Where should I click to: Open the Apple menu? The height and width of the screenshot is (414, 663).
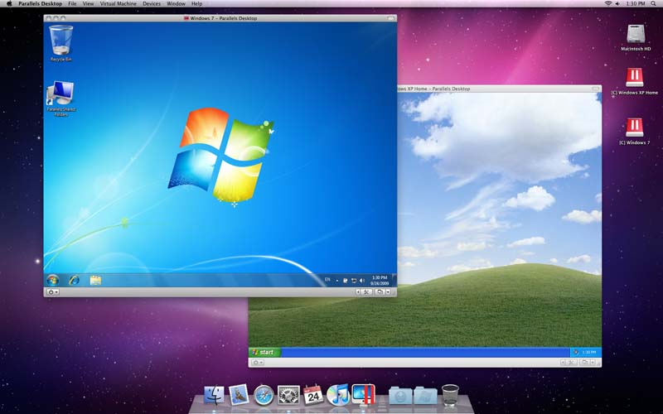tap(9, 3)
